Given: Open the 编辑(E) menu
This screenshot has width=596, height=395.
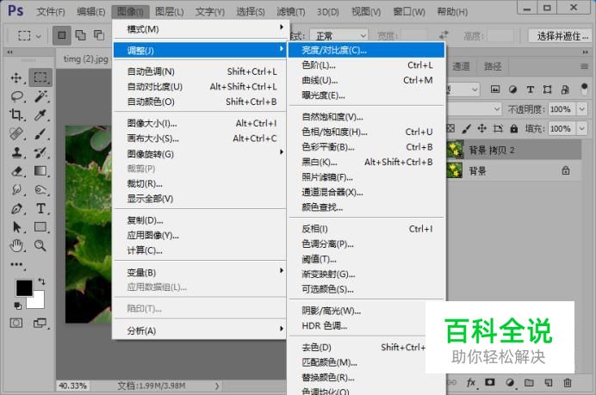Looking at the screenshot, I should [90, 12].
